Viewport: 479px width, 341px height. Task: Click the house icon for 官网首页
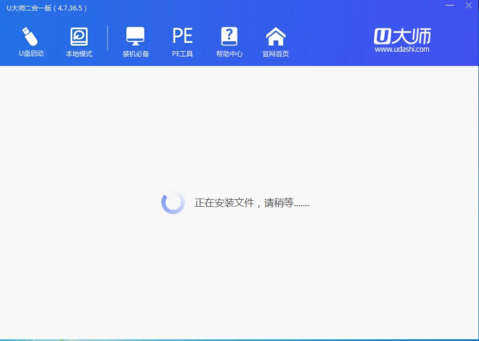click(276, 36)
